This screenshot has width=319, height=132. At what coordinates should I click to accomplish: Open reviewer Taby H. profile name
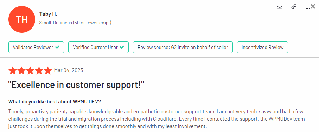tap(48, 14)
